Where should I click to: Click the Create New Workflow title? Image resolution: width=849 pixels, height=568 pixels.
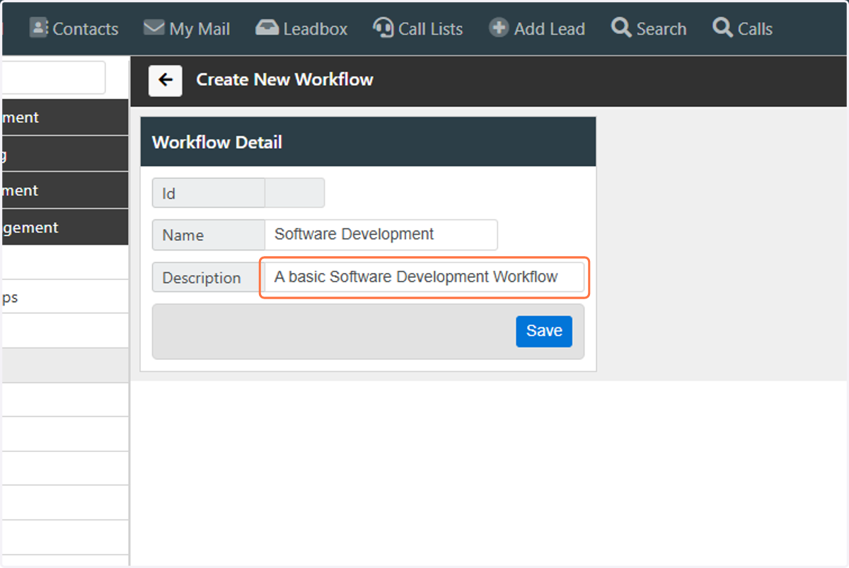pyautogui.click(x=284, y=80)
